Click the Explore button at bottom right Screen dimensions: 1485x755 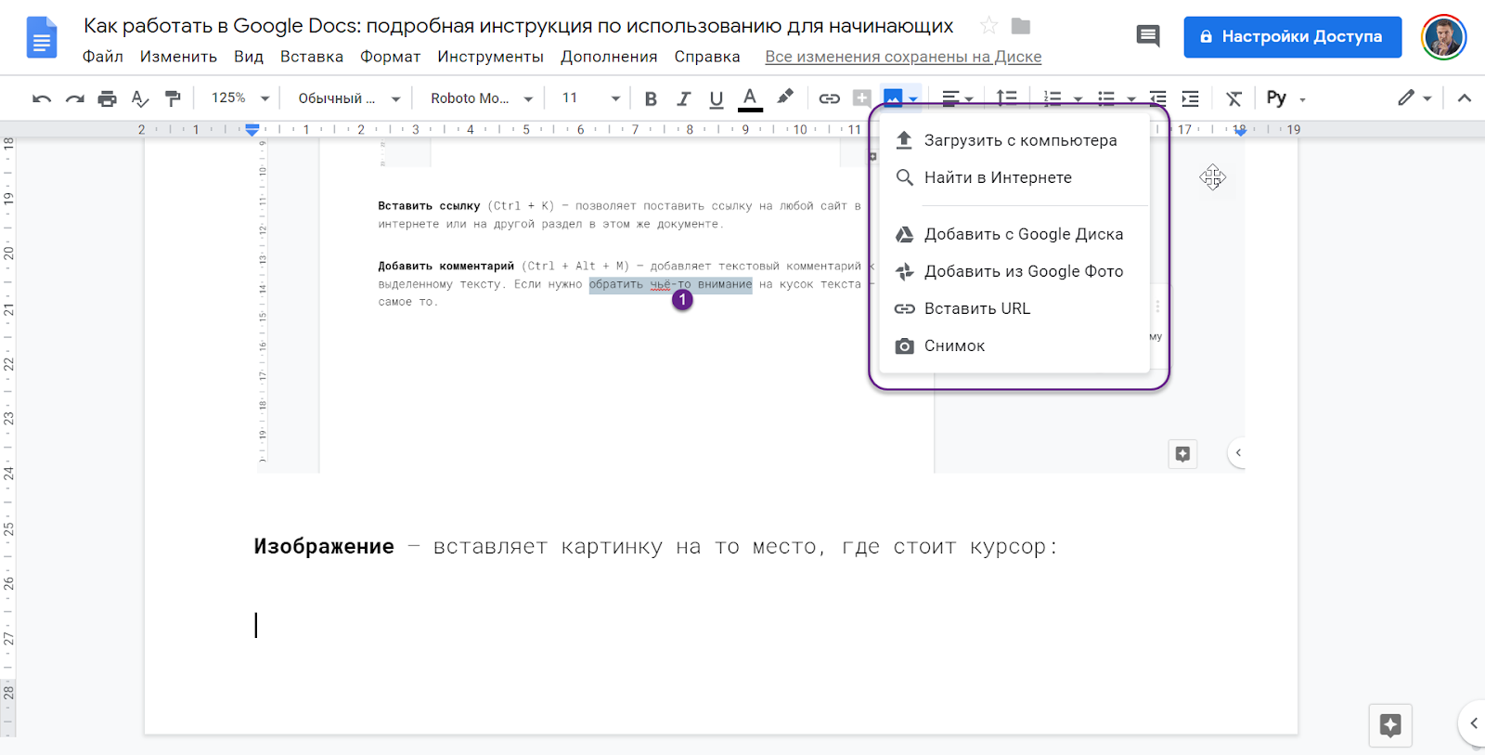[x=1390, y=725]
